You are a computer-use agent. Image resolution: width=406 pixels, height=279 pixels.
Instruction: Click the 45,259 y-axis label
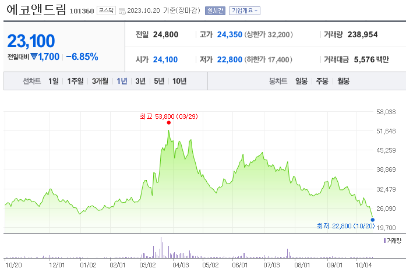[386, 150]
